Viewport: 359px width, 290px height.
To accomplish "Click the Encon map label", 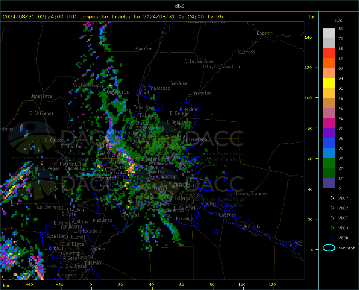I will click(x=263, y=33).
